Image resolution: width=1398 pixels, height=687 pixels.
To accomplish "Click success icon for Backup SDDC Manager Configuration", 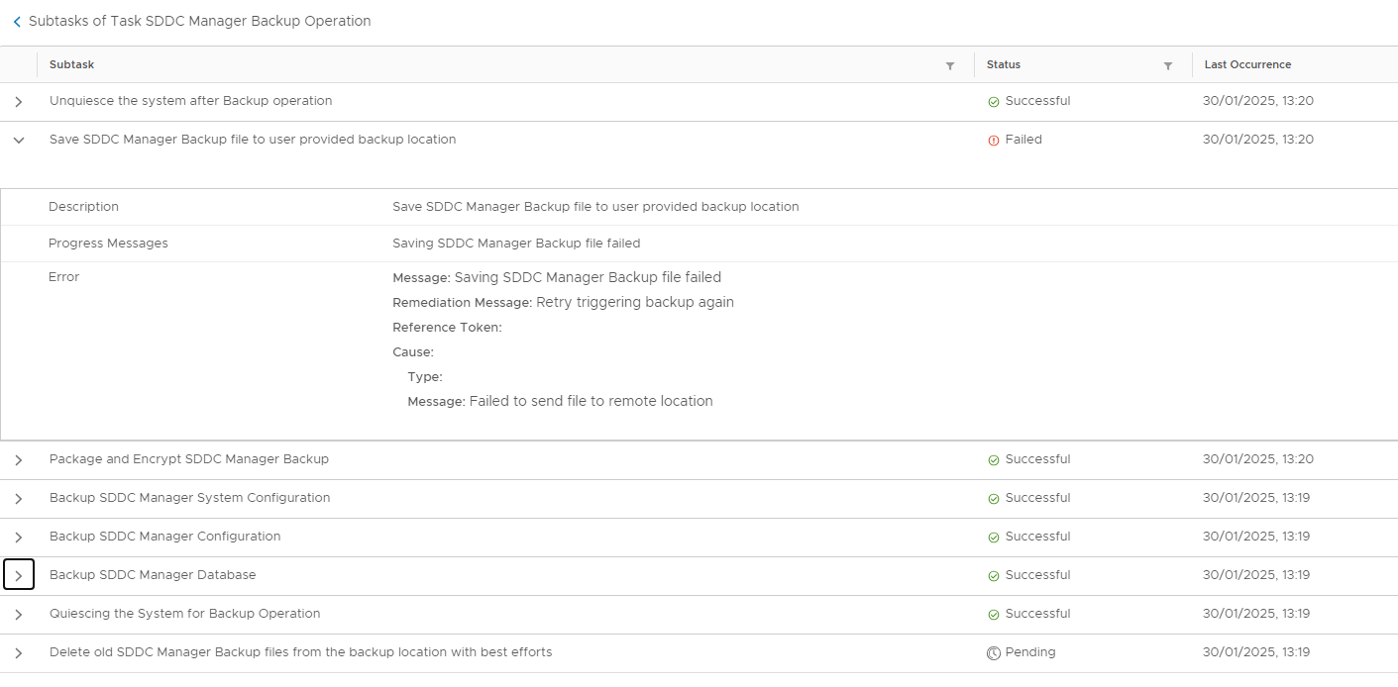I will tap(994, 538).
